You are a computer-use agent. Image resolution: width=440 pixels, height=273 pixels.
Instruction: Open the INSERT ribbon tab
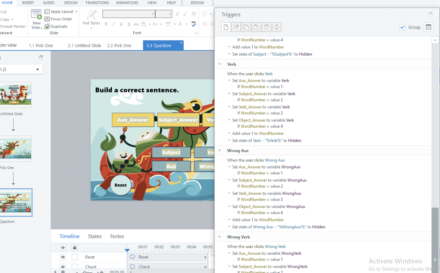(x=28, y=3)
